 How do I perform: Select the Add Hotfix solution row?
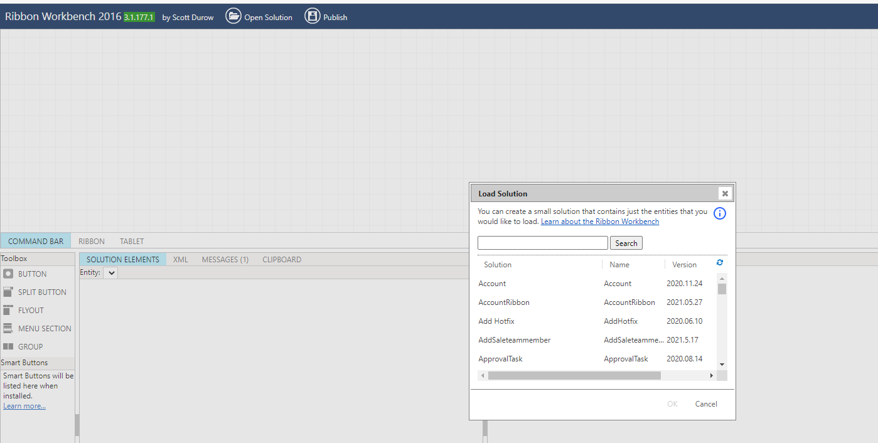click(x=597, y=321)
